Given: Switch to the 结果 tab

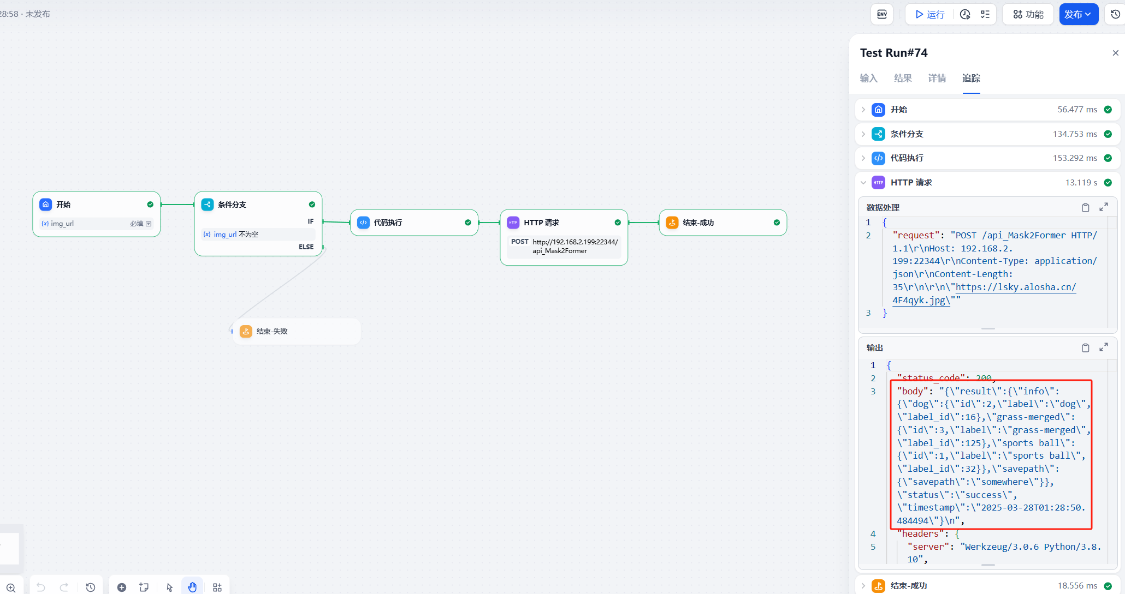Looking at the screenshot, I should point(903,78).
